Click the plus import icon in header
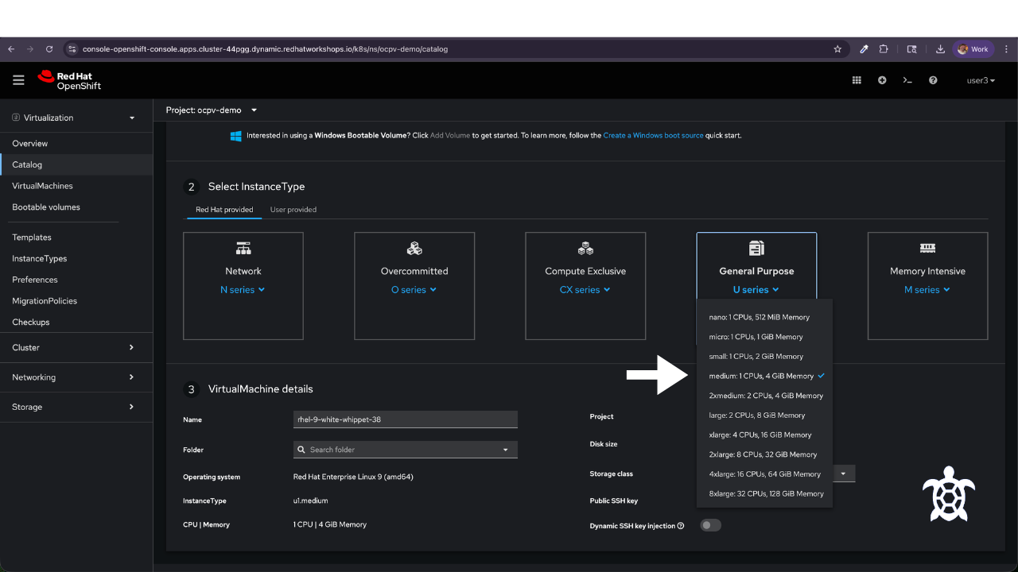Screen dimensions: 1018x572 coord(882,80)
